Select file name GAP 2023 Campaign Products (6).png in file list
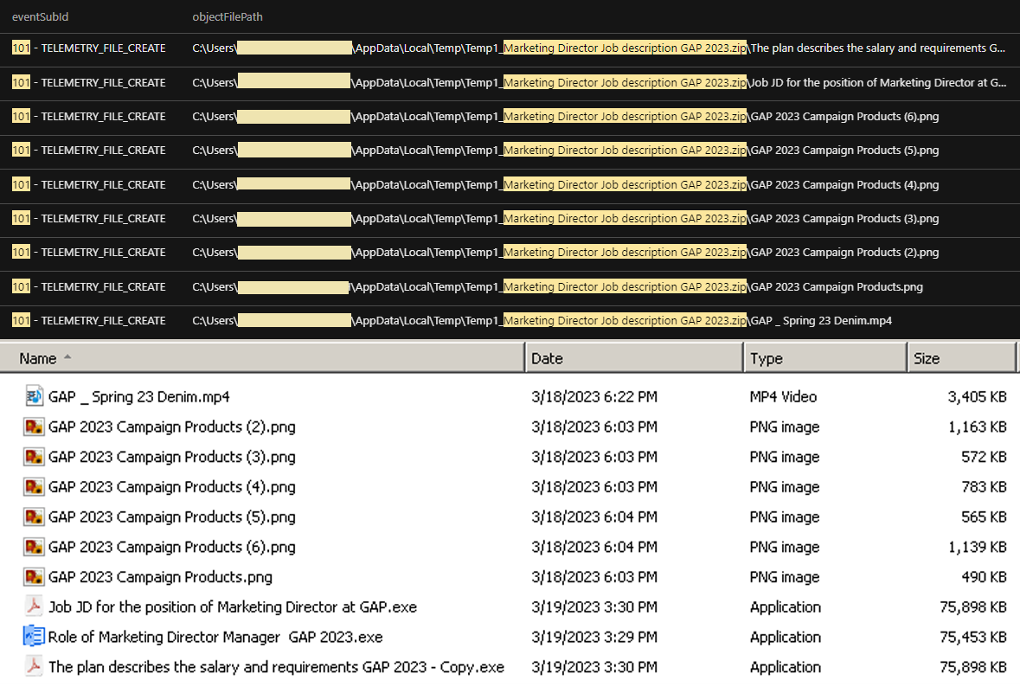Screen dimensions: 1020x693 (x=172, y=547)
